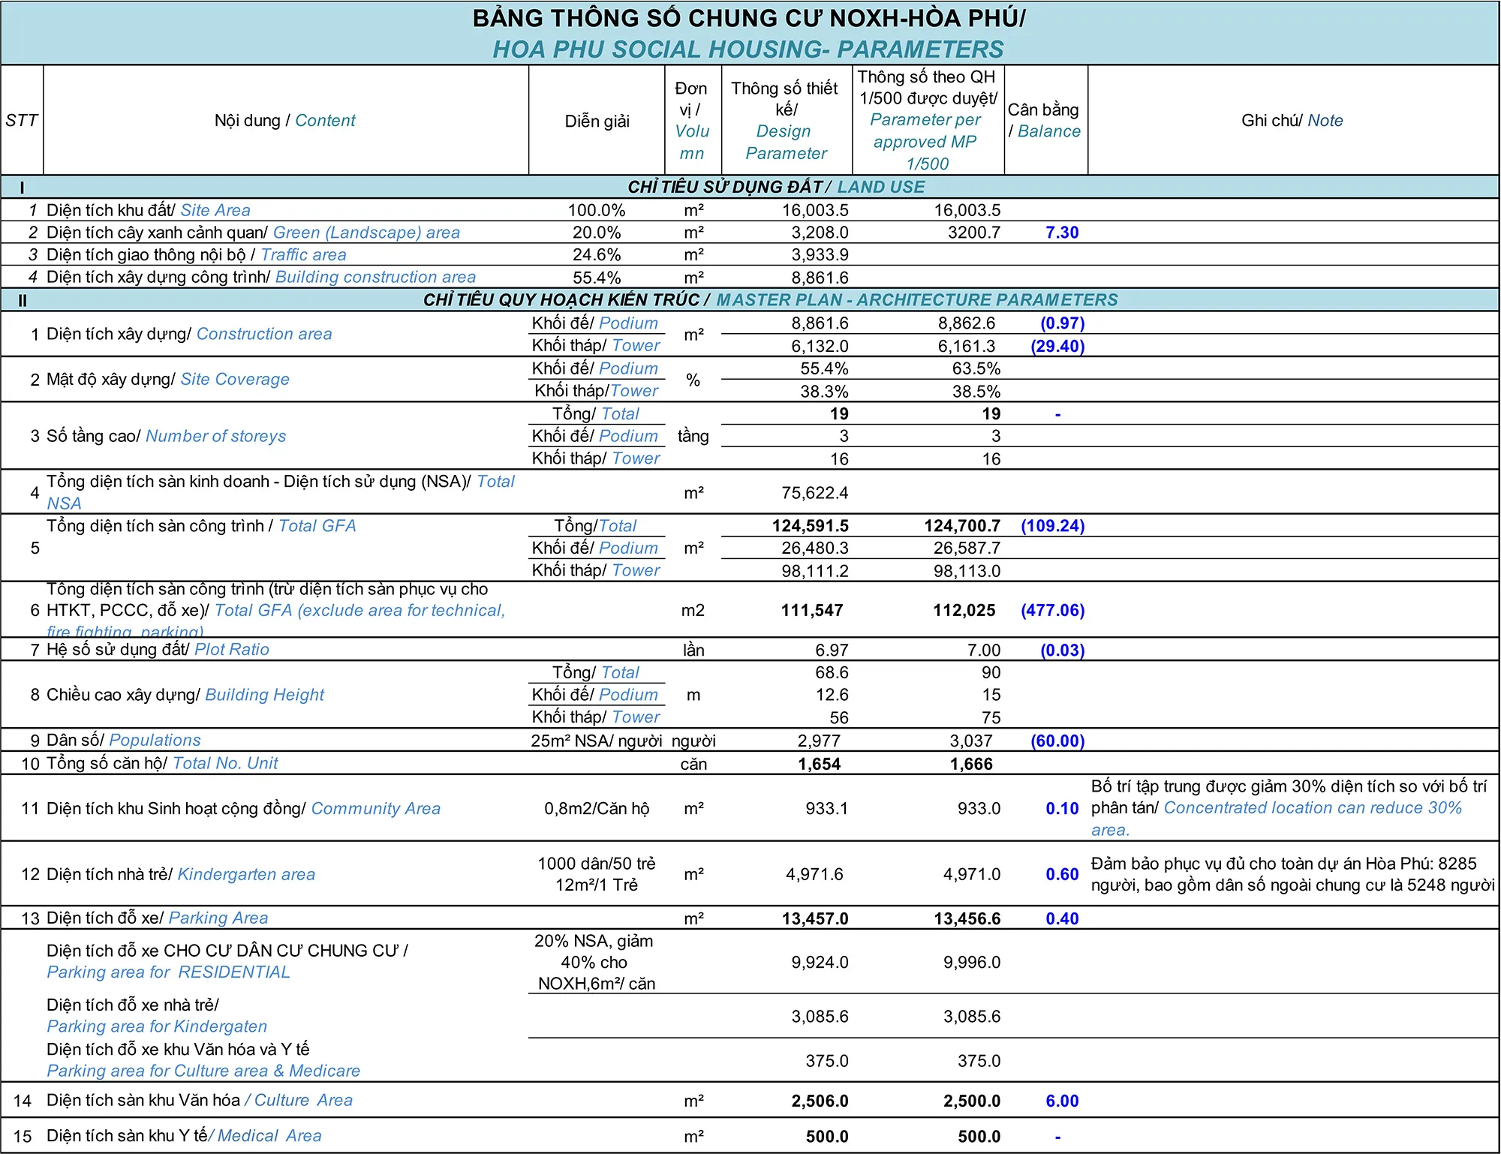Click the Green area balance value 7.30

(x=1061, y=233)
